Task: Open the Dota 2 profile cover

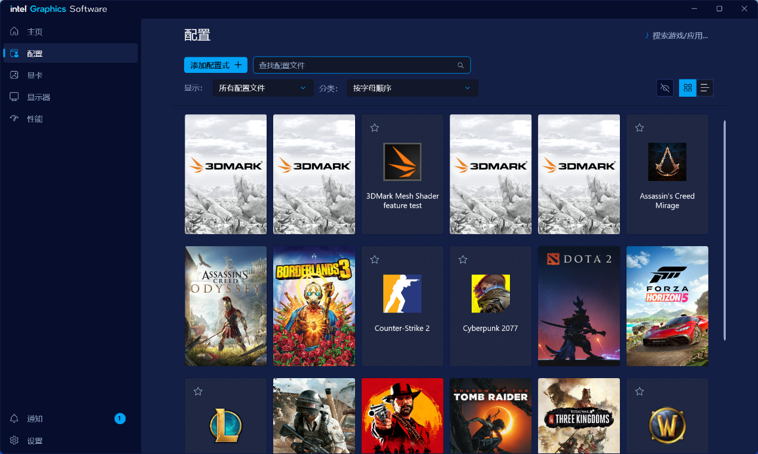Action: tap(579, 306)
